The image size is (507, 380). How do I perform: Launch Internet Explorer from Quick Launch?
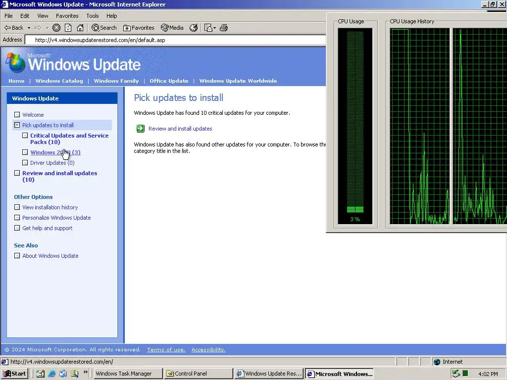[x=51, y=374]
